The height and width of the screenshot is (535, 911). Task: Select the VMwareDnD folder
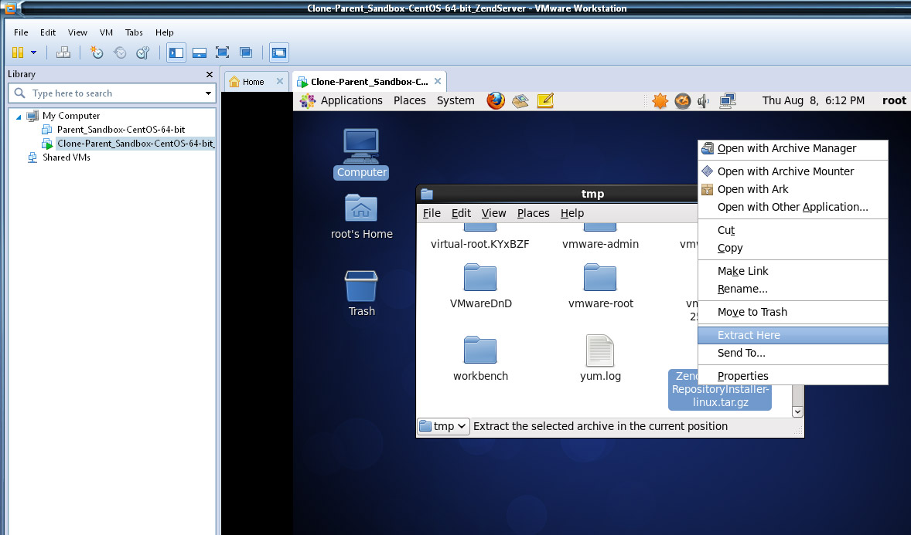(480, 286)
